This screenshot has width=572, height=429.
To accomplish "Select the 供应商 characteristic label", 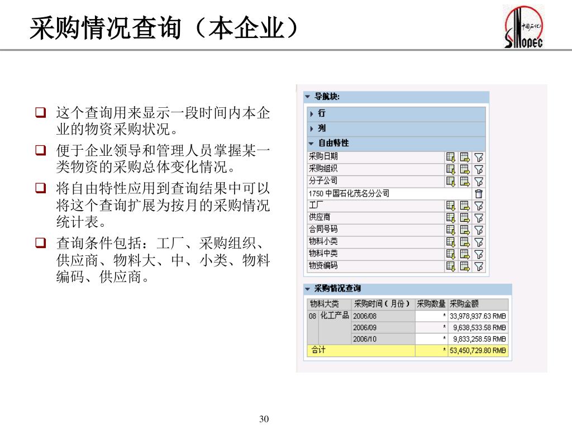I will 320,217.
